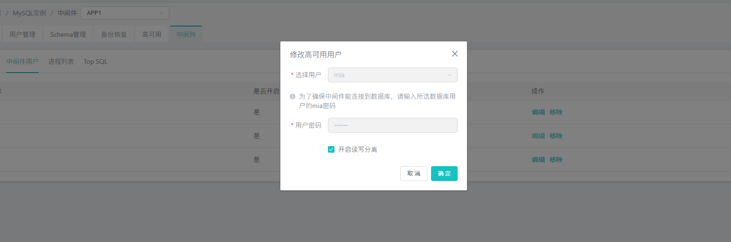The image size is (731, 242).
Task: Click 移除 in the first table row
Action: (556, 112)
